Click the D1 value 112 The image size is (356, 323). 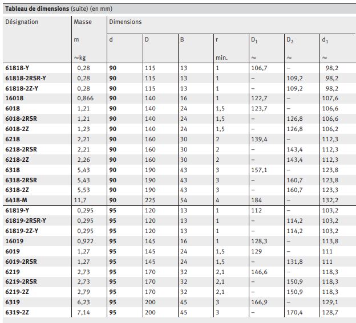tap(256, 211)
